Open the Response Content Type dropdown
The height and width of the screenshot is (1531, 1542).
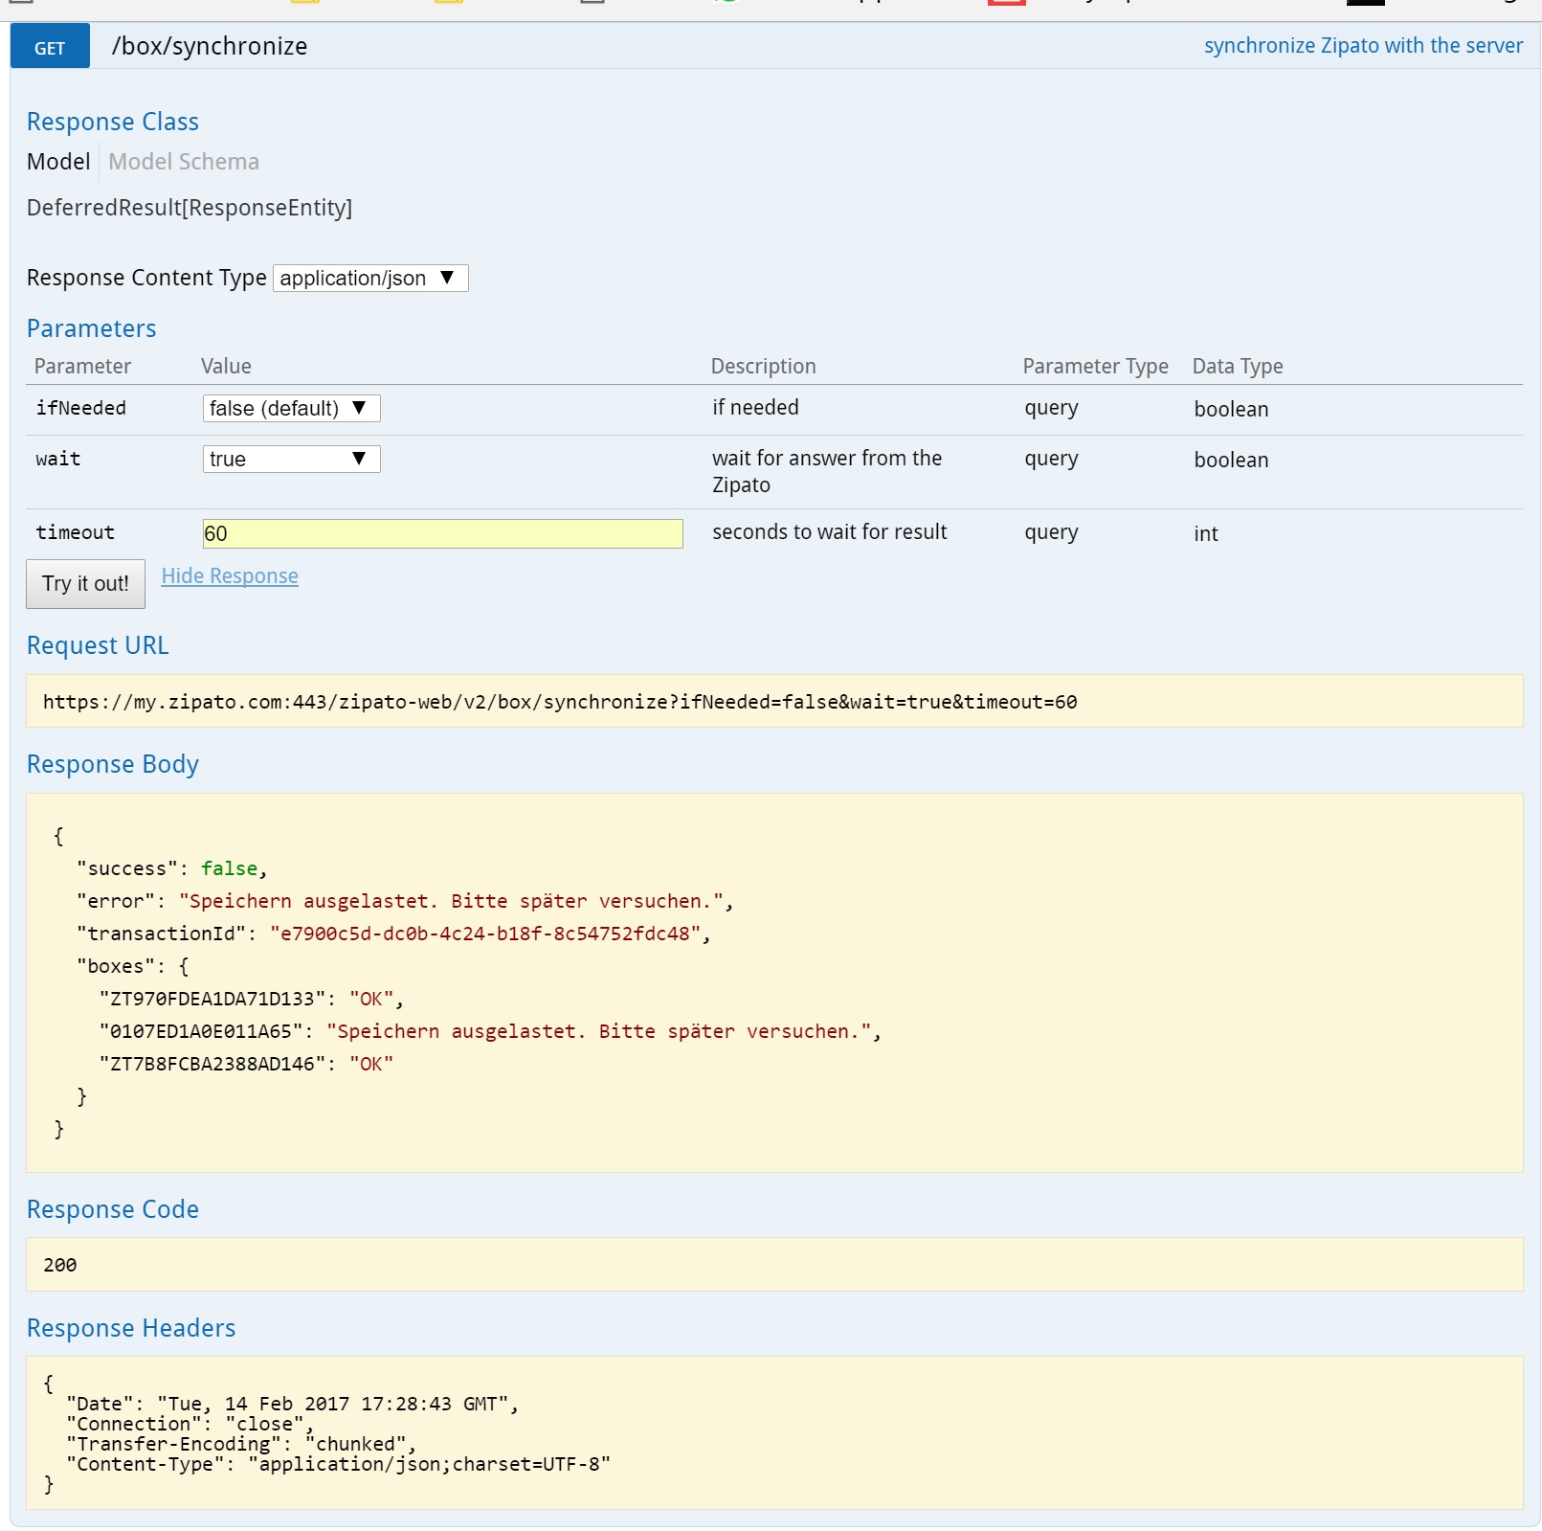click(369, 278)
